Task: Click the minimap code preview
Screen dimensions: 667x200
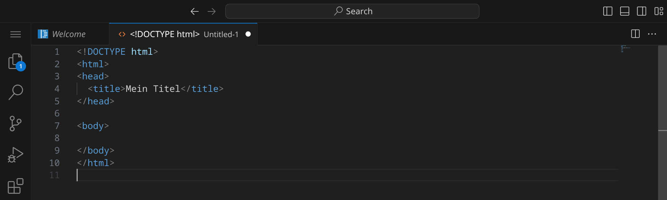Action: tap(625, 49)
